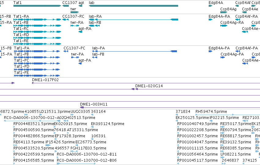Click EST EP17928.3prime
This screenshot has height=165, width=260.
(70, 136)
